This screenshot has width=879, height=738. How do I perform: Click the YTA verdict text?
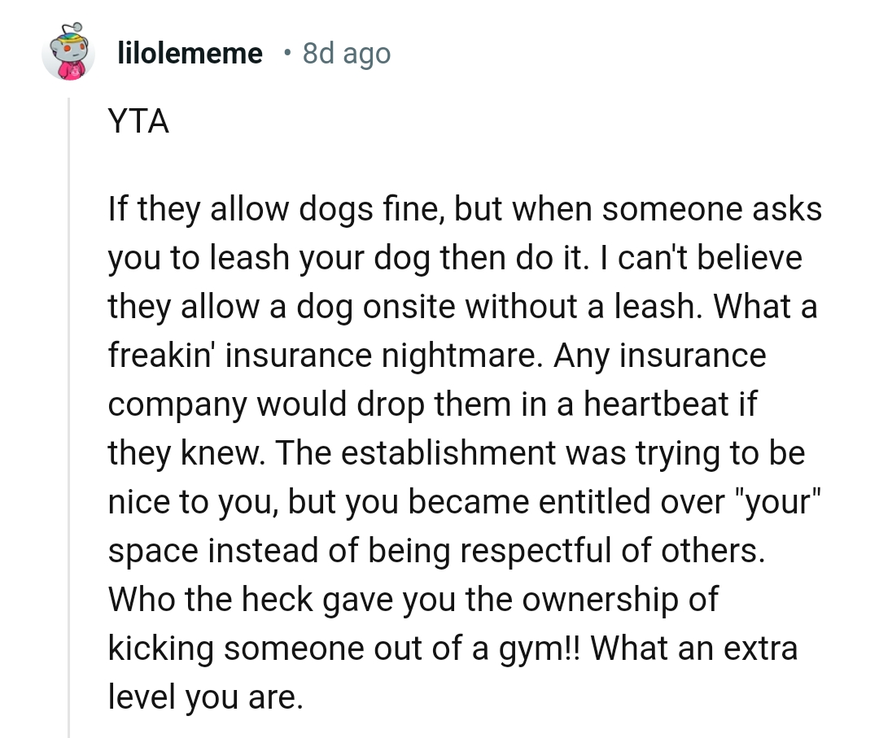pos(137,122)
